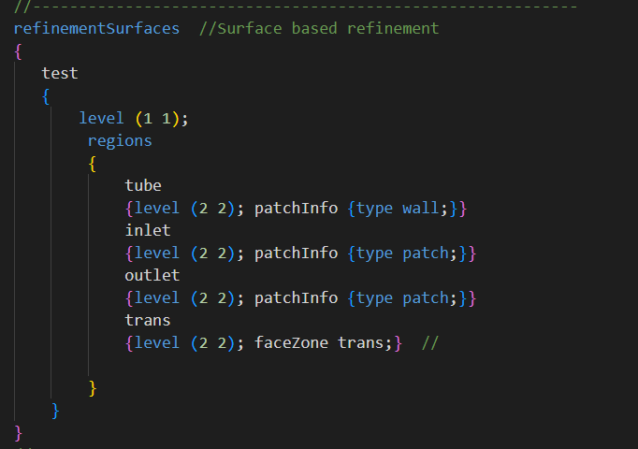Screen dimensions: 638x449
Task: Select the 'regions' keyword
Action: [120, 140]
